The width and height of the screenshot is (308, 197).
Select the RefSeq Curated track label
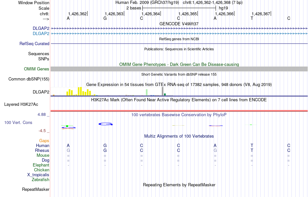[34, 43]
